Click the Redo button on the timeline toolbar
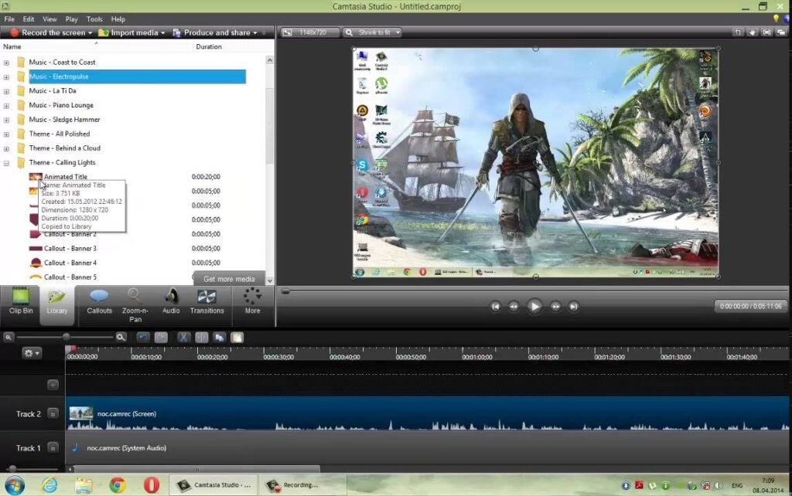 pyautogui.click(x=161, y=337)
